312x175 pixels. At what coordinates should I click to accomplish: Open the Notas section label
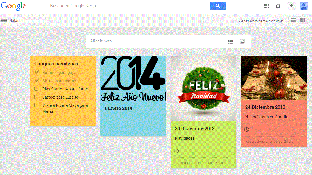[14, 21]
